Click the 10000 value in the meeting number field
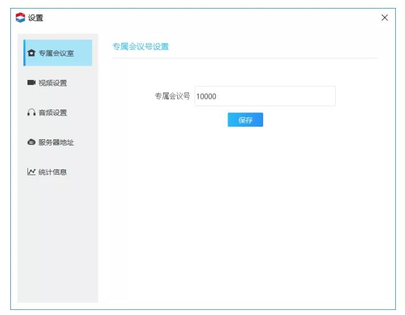The image size is (405, 315). [206, 96]
